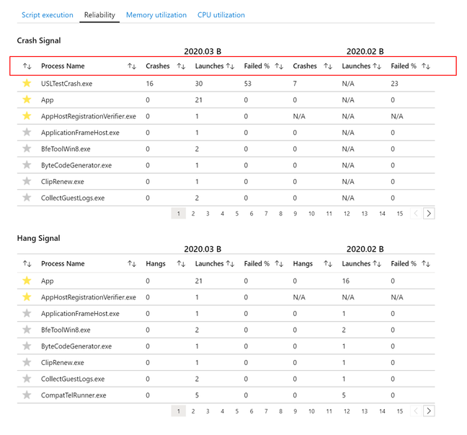Open page 15 of Crash Signal table
Viewport: 467px width, 435px height.
click(400, 214)
